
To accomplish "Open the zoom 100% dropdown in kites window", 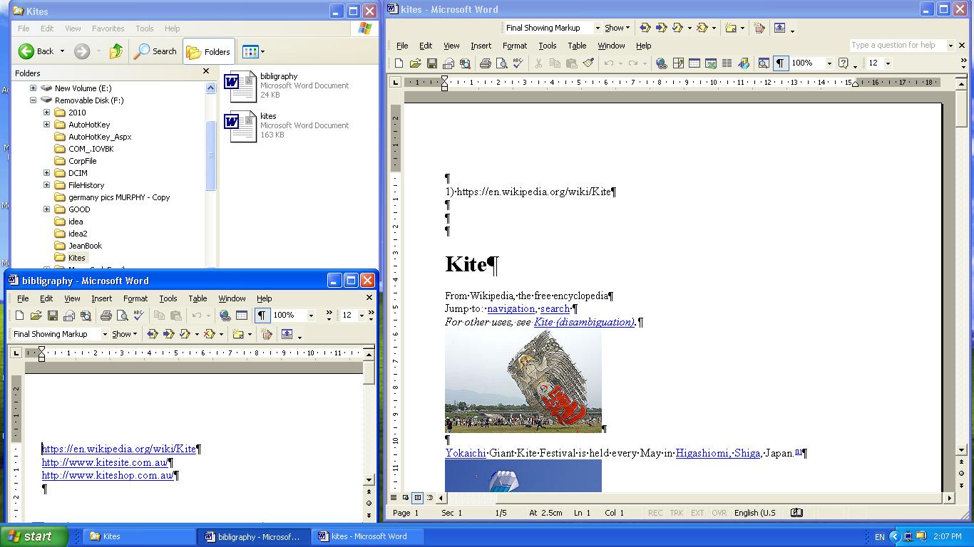I will (x=829, y=63).
